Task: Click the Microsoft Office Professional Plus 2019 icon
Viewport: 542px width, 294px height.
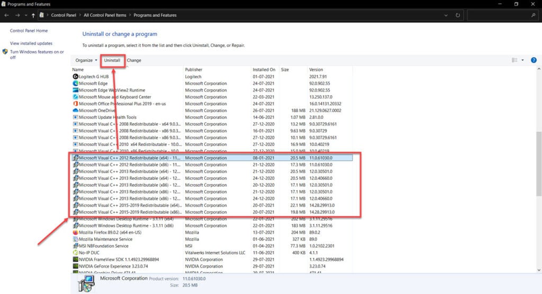Action: click(x=75, y=104)
